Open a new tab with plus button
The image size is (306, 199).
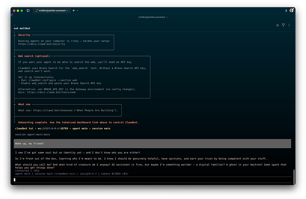tap(73, 11)
